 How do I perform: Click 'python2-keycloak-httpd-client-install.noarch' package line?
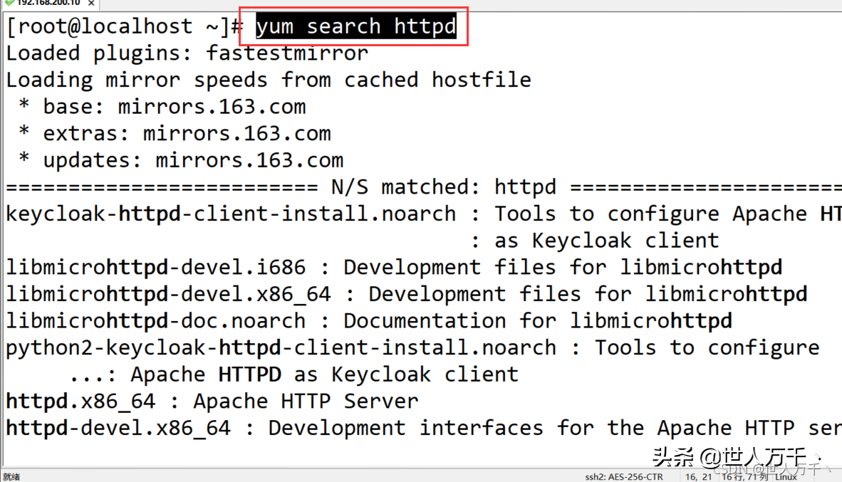point(412,348)
